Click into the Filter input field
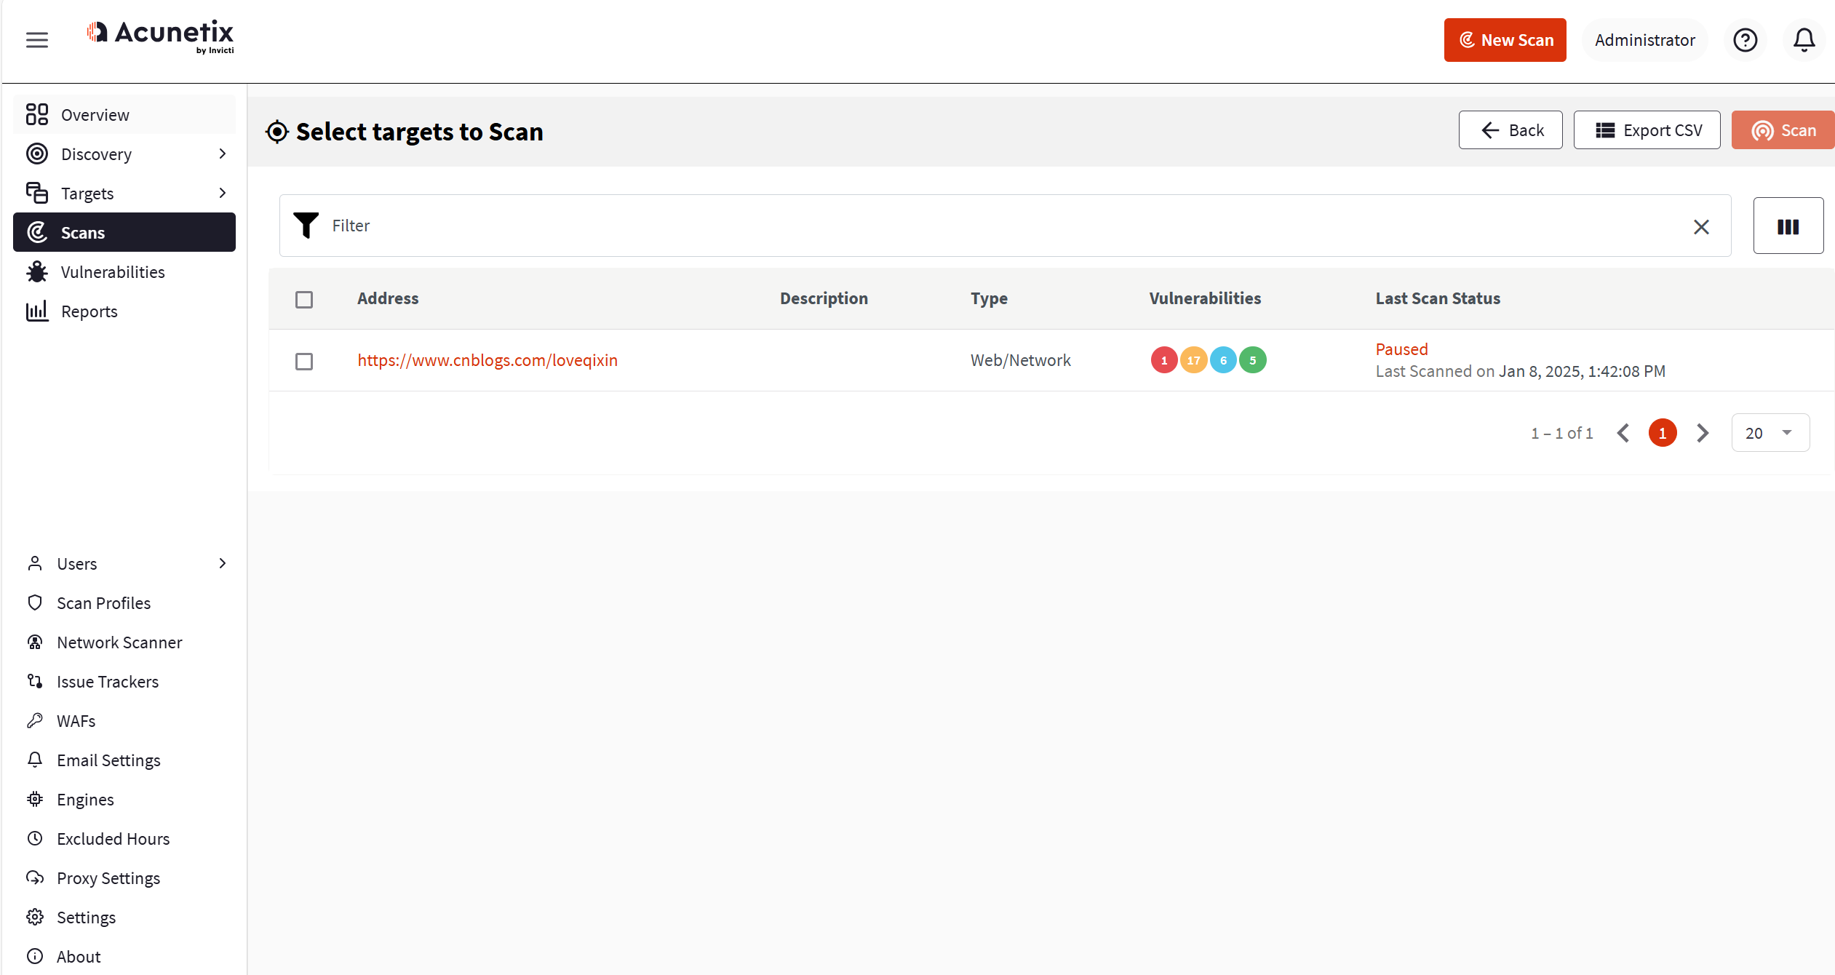 (x=1004, y=226)
